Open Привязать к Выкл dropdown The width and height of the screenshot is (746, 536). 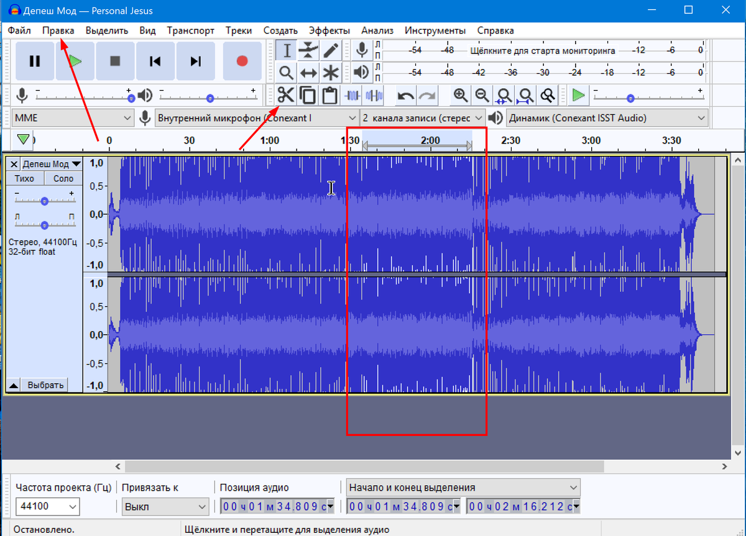point(165,506)
